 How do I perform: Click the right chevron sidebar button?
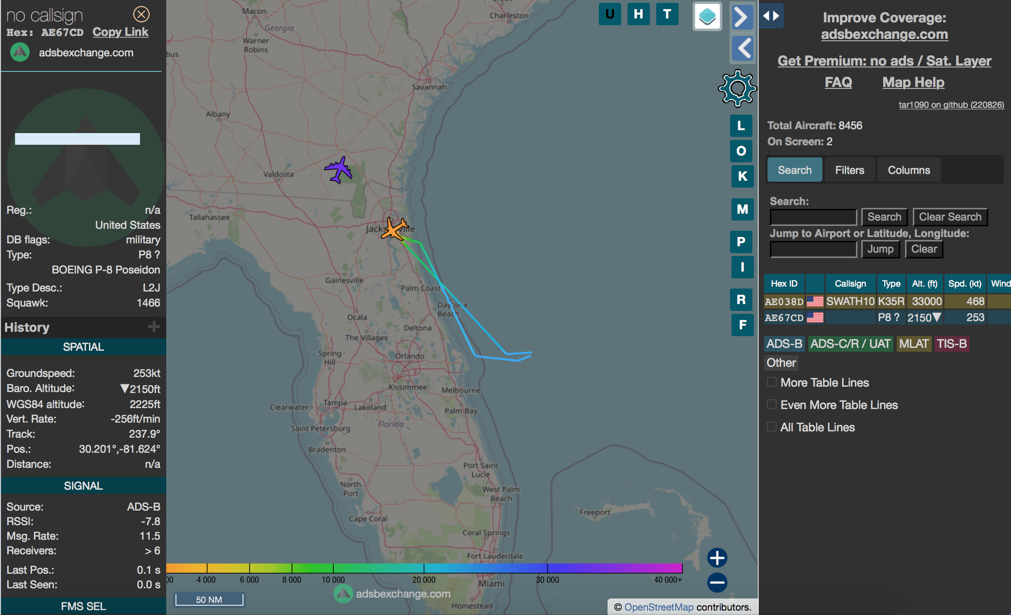(742, 17)
